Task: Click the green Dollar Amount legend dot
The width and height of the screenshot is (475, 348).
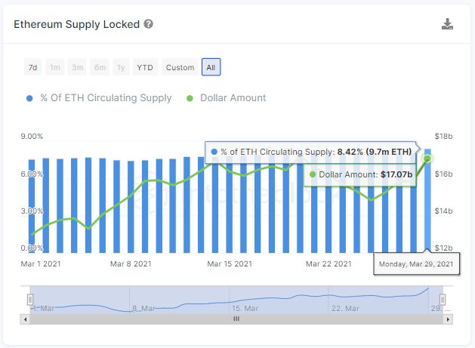Action: pos(190,98)
